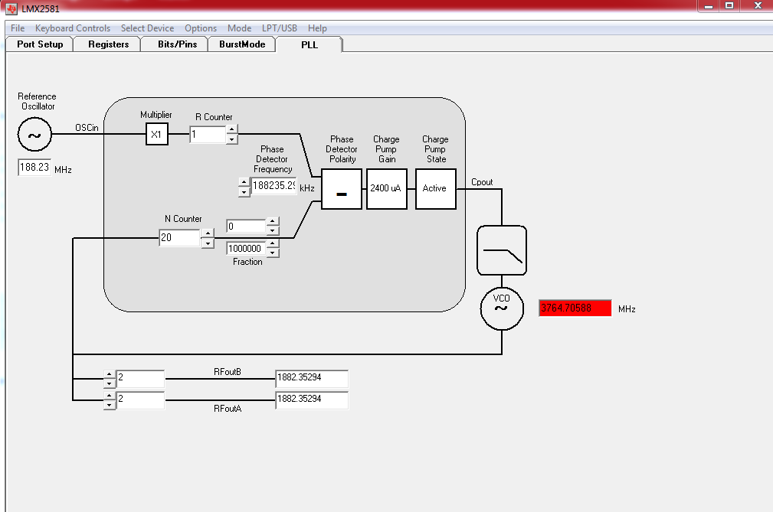Switch to the BurstMode tab

(242, 44)
